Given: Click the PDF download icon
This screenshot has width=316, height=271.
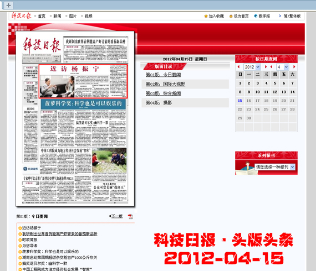Looking at the screenshot, I should [x=130, y=216].
